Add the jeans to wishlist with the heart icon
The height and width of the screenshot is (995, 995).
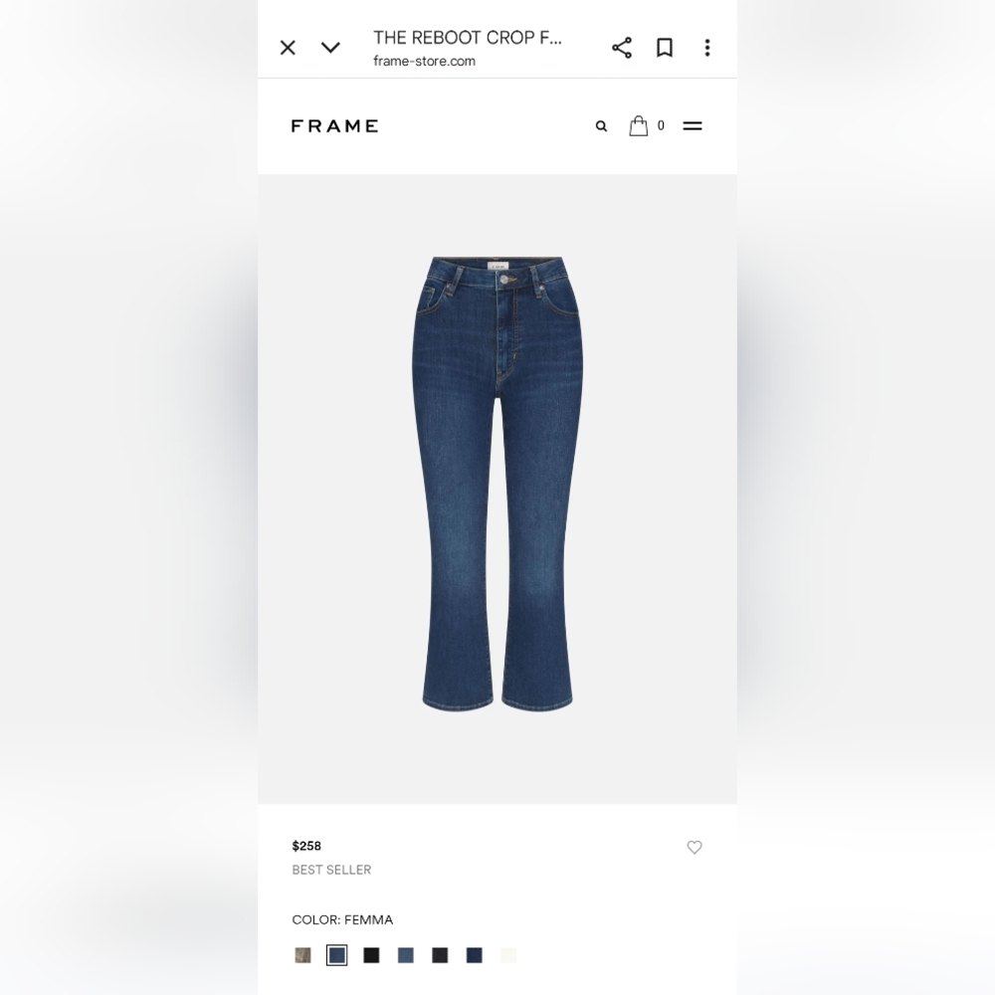pyautogui.click(x=695, y=847)
